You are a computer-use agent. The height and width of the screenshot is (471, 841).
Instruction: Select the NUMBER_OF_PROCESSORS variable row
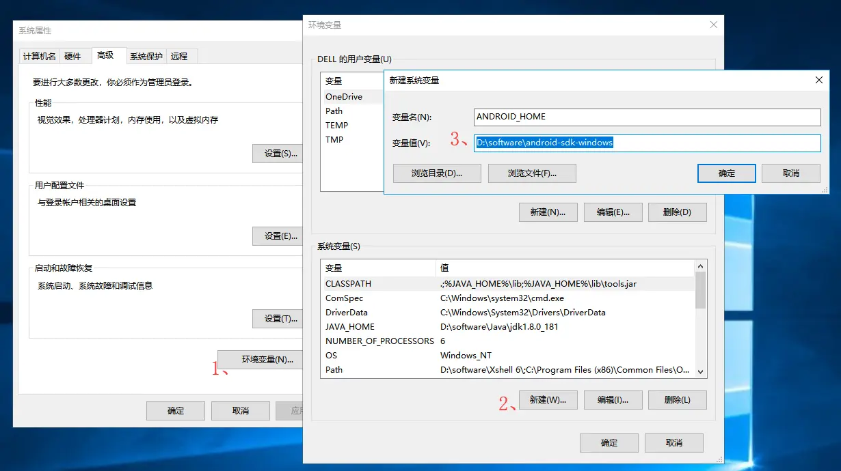click(508, 341)
